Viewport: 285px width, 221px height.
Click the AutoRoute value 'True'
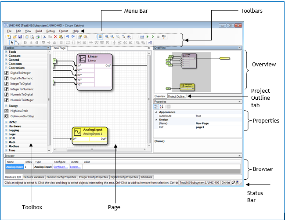click(x=198, y=116)
